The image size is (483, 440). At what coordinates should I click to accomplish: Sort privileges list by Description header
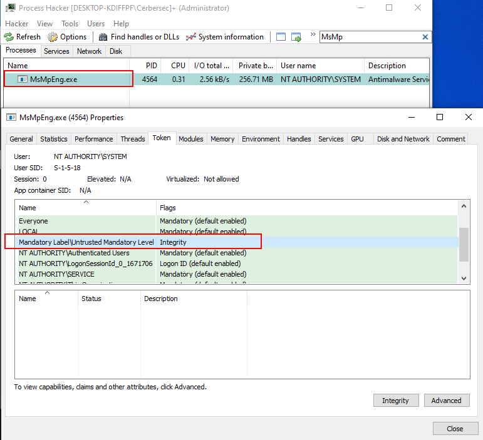coord(194,299)
